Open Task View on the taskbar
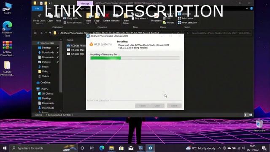This screenshot has width=270, height=152. coord(92,148)
